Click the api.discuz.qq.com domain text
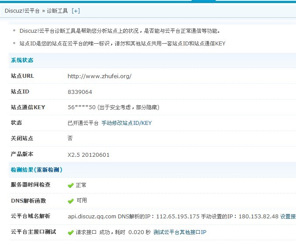The height and width of the screenshot is (245, 296). click(x=92, y=217)
